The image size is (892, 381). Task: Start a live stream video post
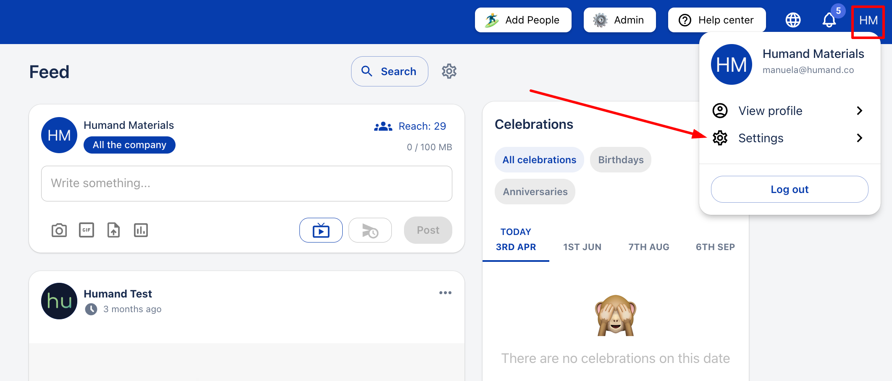pyautogui.click(x=321, y=230)
